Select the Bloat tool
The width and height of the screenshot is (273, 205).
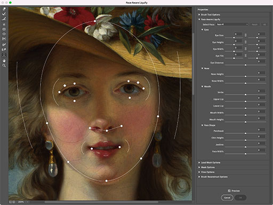4,34
